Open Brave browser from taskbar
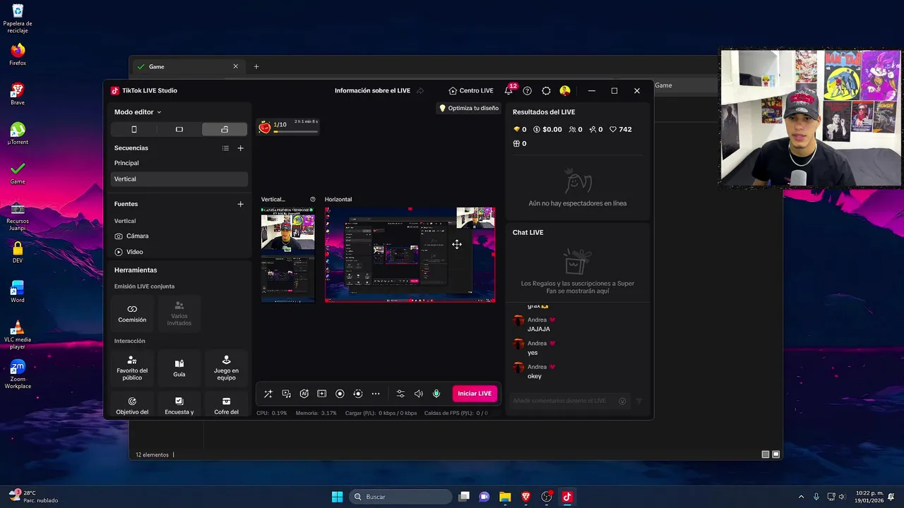Screen dimensions: 904x508 tap(525, 497)
